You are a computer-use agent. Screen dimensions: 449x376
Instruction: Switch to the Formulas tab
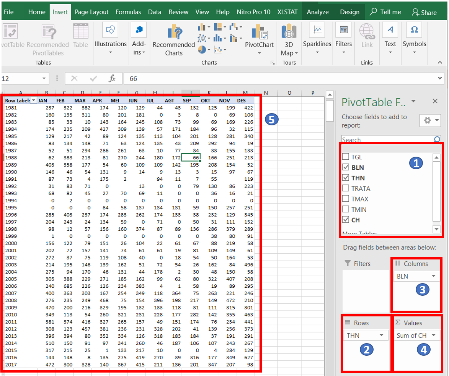[128, 12]
